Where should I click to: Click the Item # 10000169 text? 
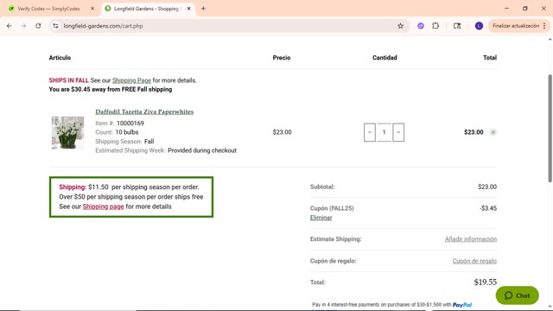coord(119,124)
